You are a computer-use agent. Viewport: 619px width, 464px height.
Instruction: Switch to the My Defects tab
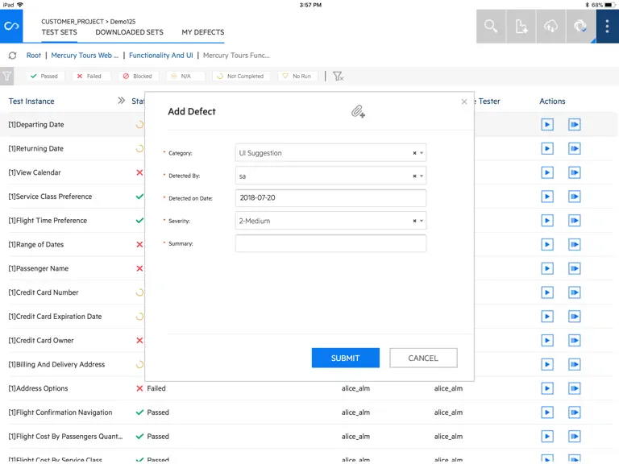[x=203, y=32]
